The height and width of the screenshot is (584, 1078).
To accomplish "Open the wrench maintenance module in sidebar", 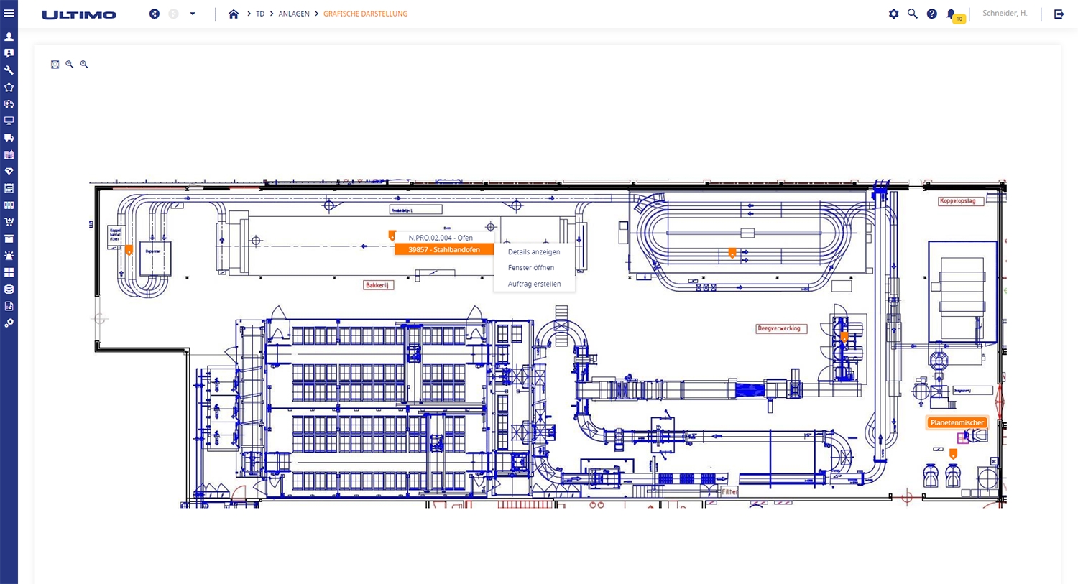I will pyautogui.click(x=9, y=70).
